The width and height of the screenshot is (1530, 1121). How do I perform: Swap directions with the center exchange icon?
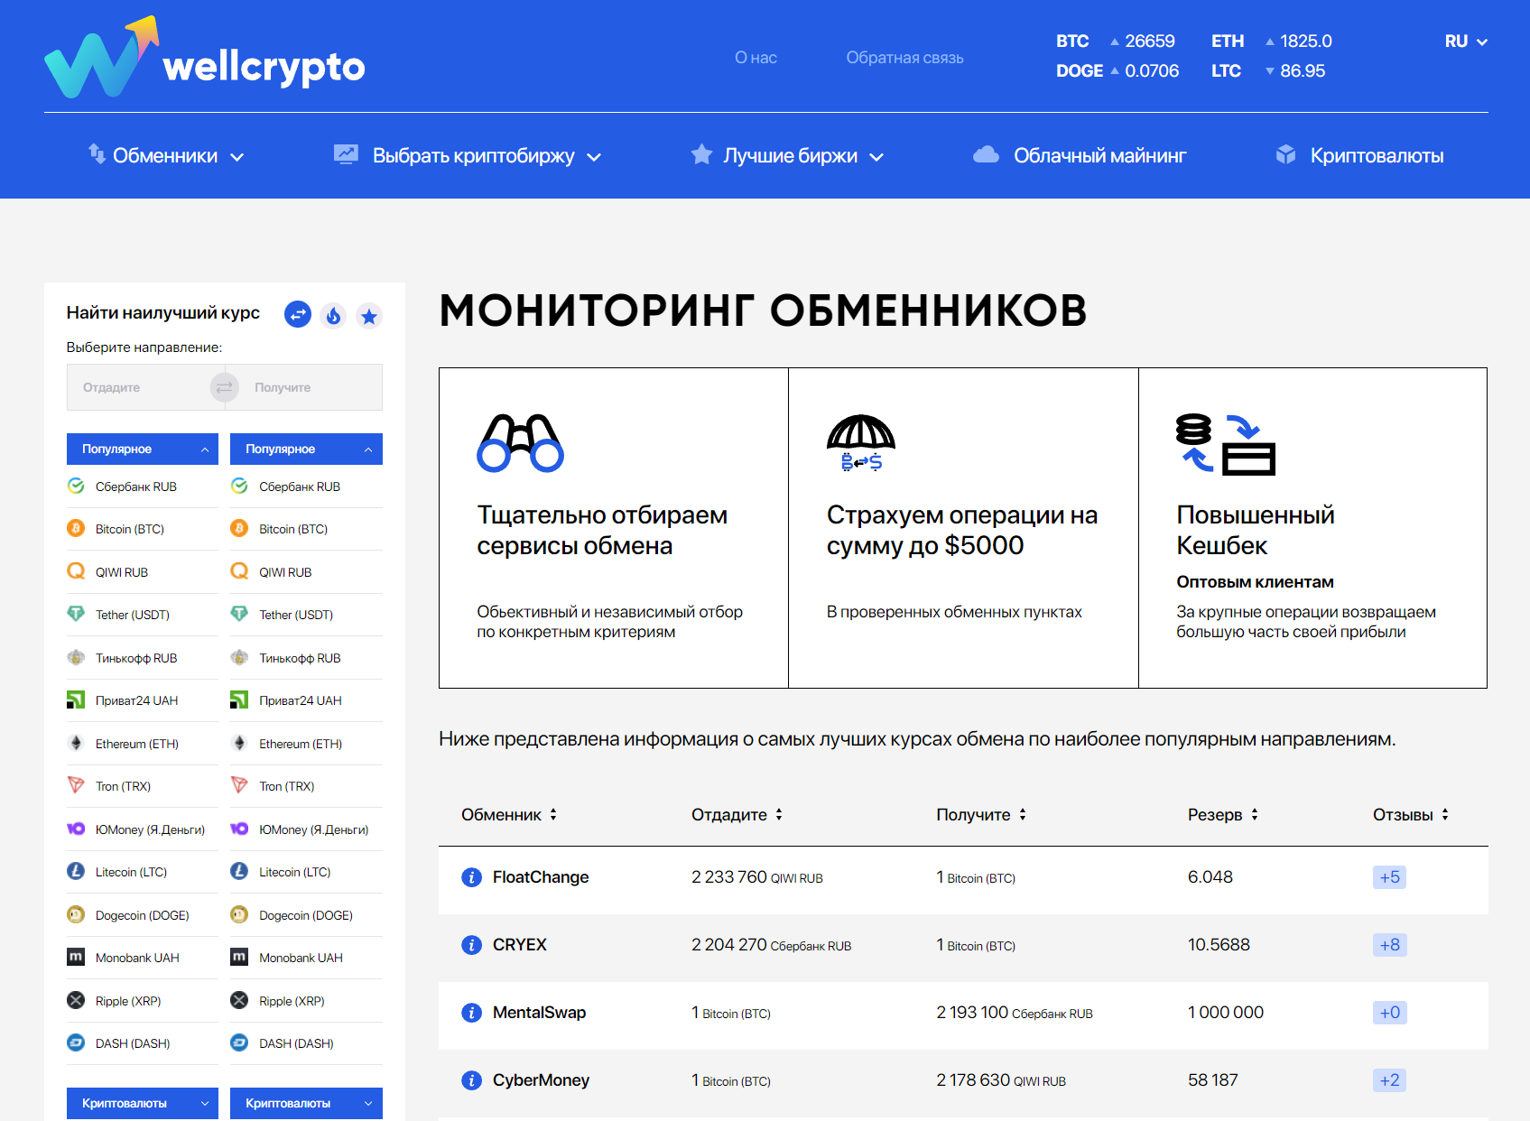pos(224,387)
